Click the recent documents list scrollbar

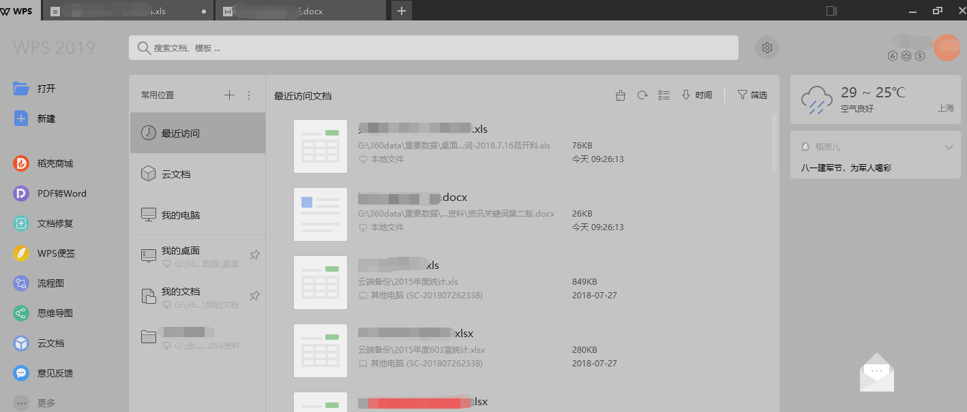click(x=774, y=142)
